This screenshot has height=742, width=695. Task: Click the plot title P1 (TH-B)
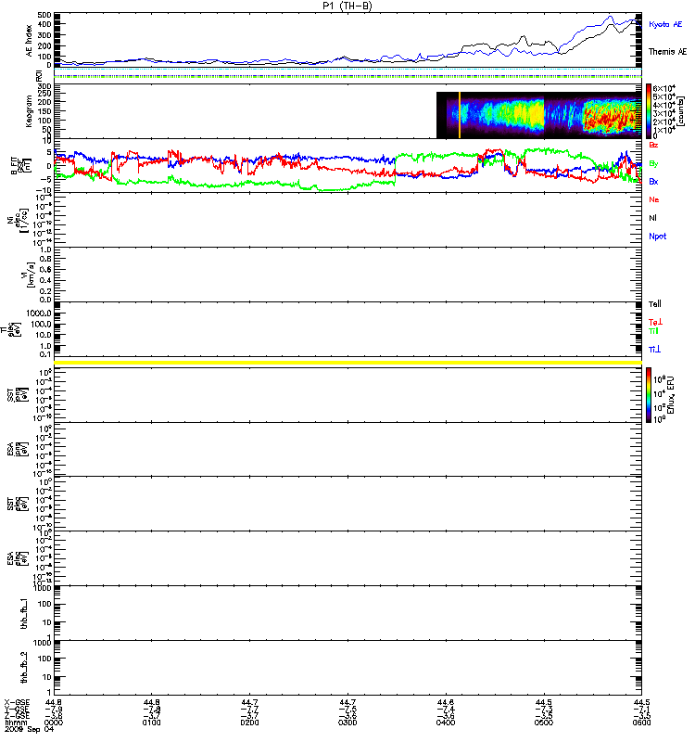coord(347,6)
